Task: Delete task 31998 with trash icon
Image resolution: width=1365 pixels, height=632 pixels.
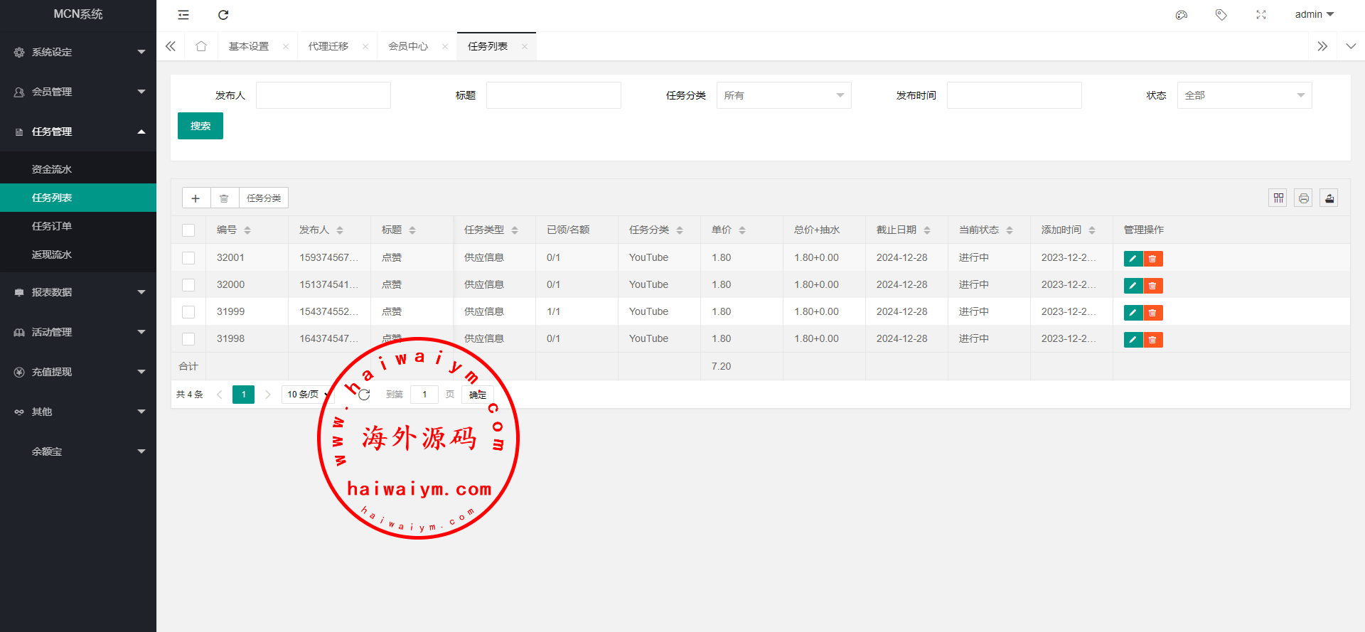Action: tap(1152, 340)
